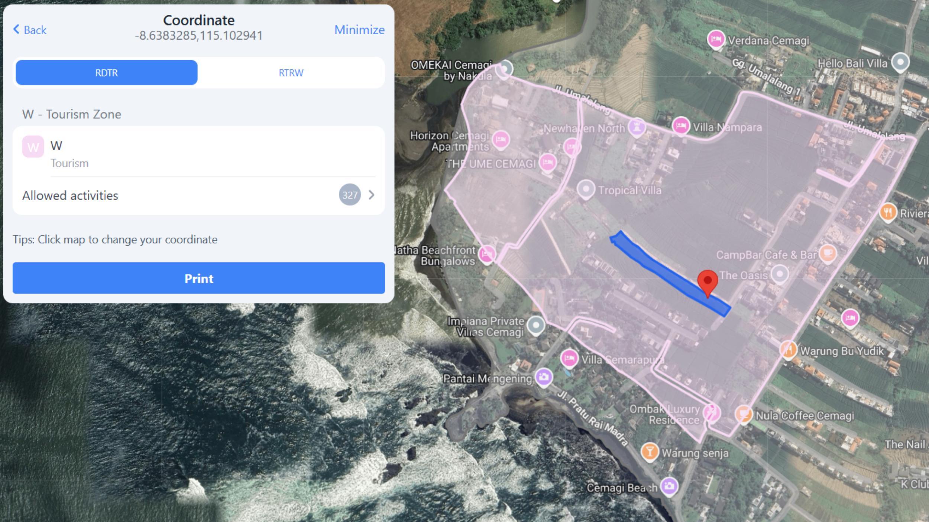Expand the Allowed activities chevron
The height and width of the screenshot is (522, 929).
tap(371, 195)
